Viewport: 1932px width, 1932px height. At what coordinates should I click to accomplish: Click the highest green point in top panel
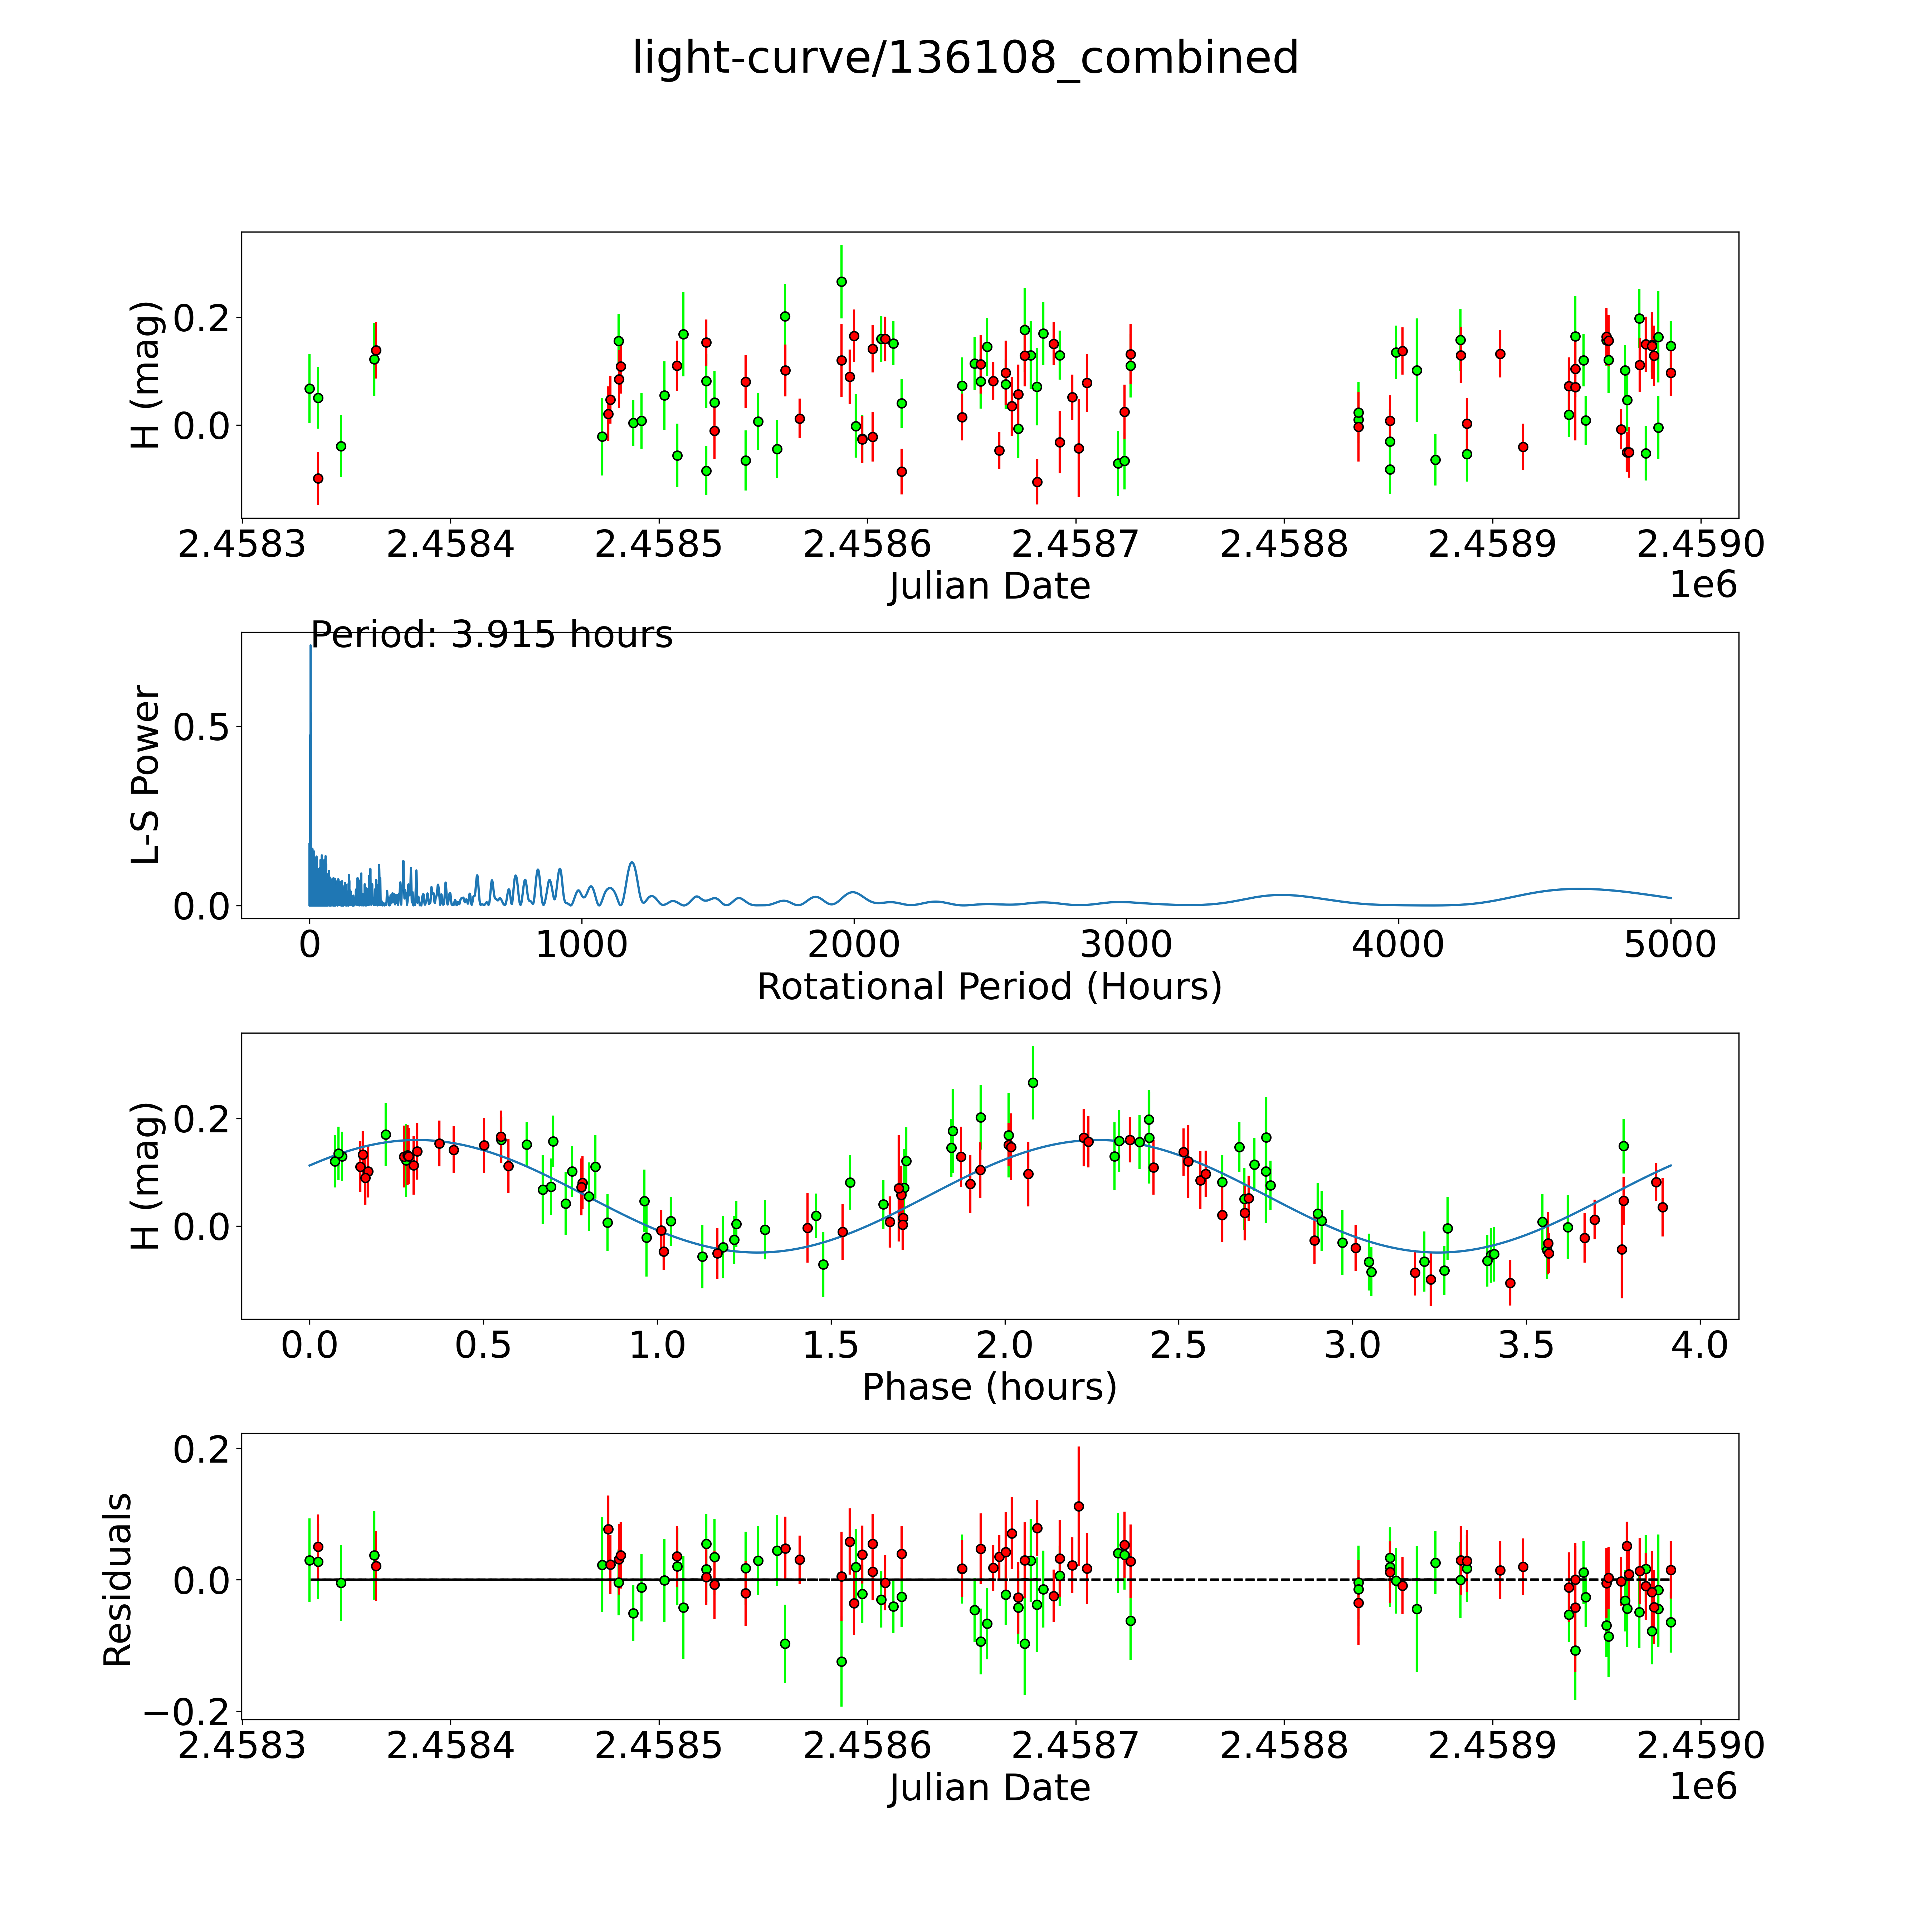[x=841, y=282]
